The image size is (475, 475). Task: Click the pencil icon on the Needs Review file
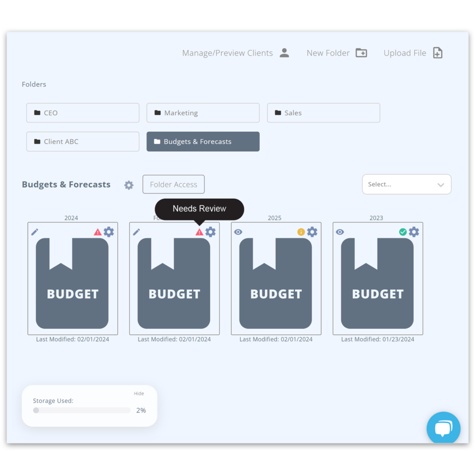click(x=136, y=232)
